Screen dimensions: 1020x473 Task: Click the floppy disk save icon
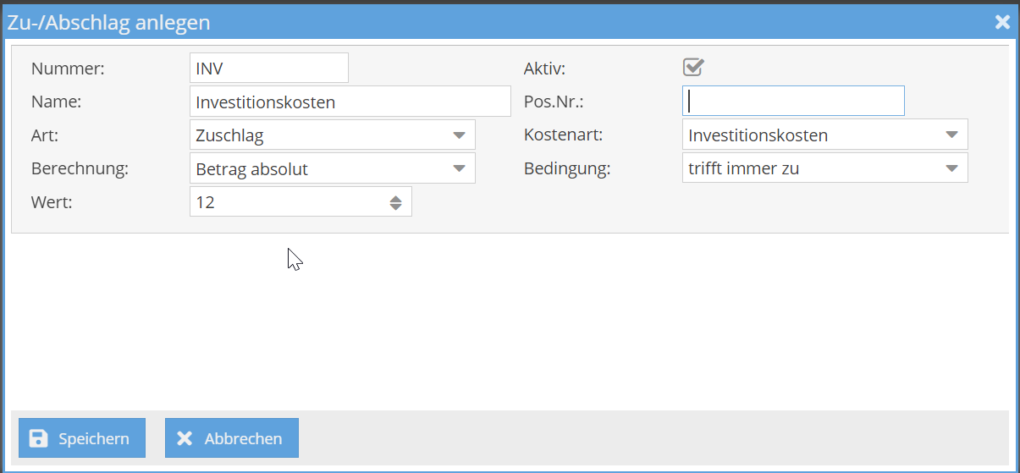pyautogui.click(x=38, y=438)
